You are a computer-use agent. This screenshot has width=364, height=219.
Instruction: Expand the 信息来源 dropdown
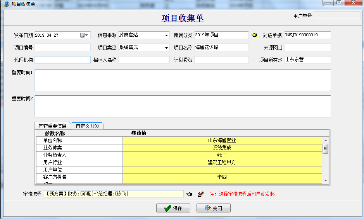click(166, 36)
